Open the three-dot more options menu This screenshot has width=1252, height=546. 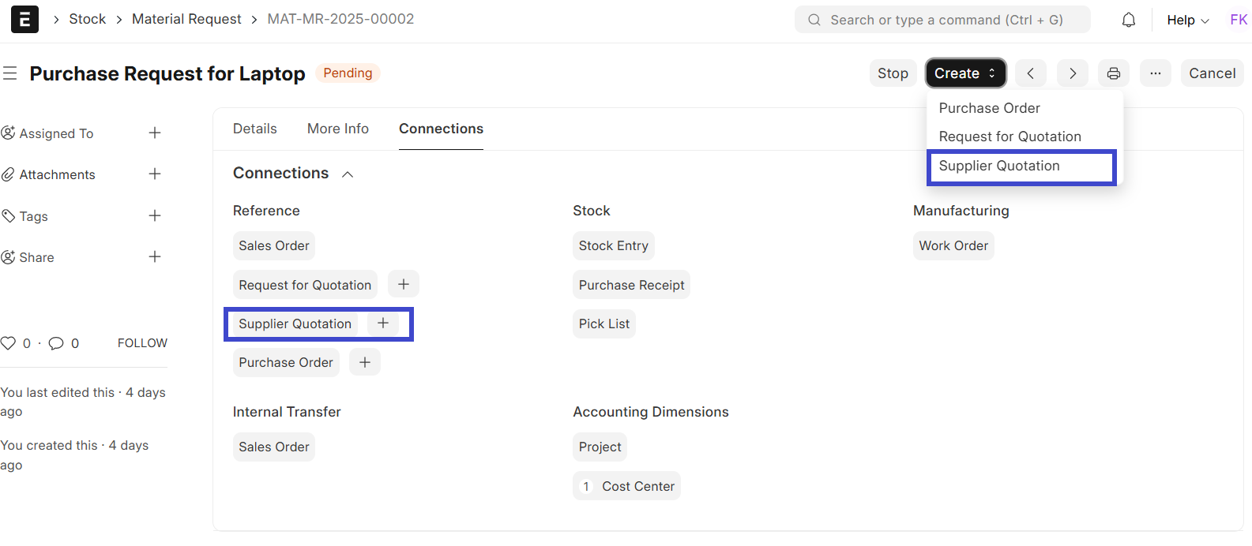1155,73
